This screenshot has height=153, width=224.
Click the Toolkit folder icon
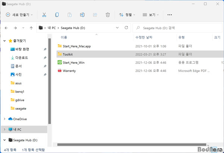[x=60, y=54]
